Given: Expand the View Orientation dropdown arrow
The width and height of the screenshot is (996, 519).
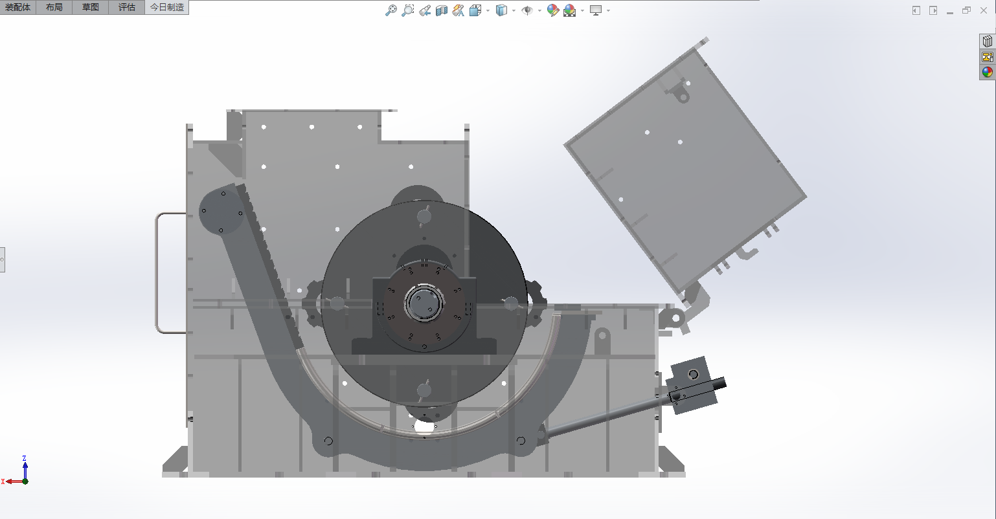Looking at the screenshot, I should 488,10.
